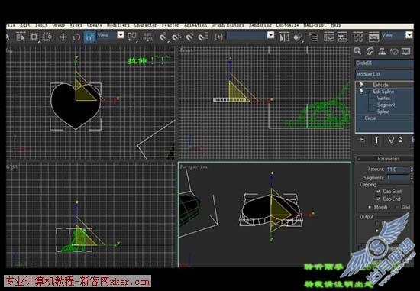420x291 pixels.
Task: Open the Display panel tab icon
Action: click(405, 51)
